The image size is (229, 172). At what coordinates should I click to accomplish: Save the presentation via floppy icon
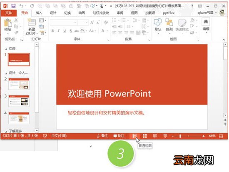(13, 6)
